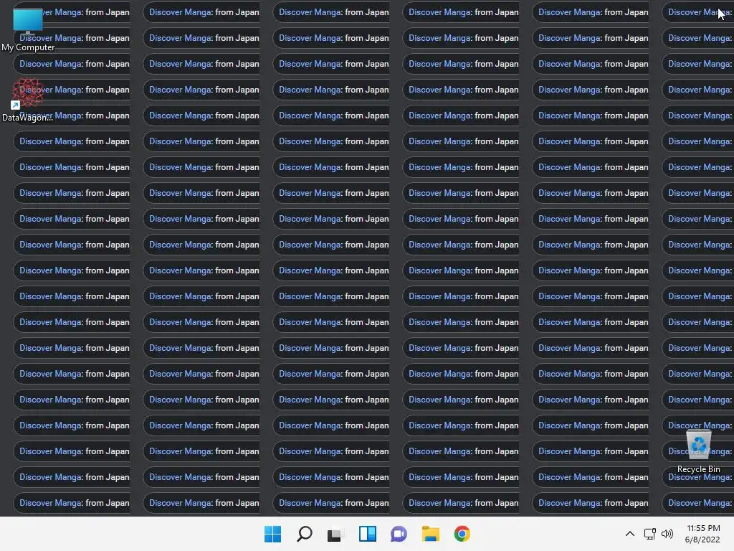Select the DataWagon desktop shortcut
734x551 pixels.
pyautogui.click(x=28, y=100)
